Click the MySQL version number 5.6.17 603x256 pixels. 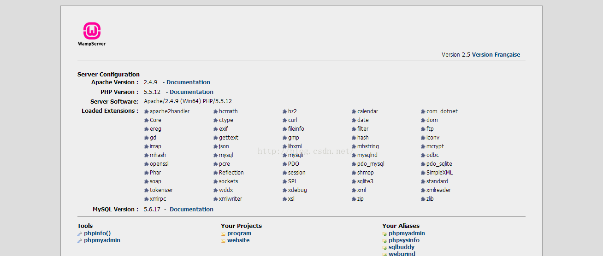(152, 209)
